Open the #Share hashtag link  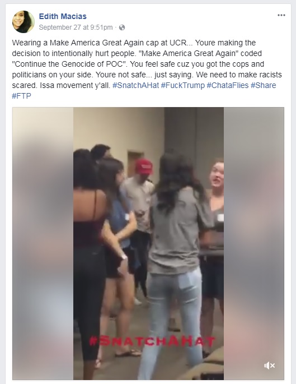tap(263, 85)
